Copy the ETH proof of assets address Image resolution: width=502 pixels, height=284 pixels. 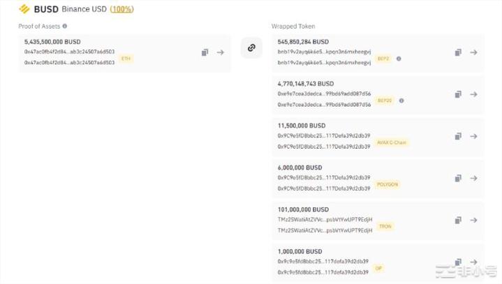[205, 52]
